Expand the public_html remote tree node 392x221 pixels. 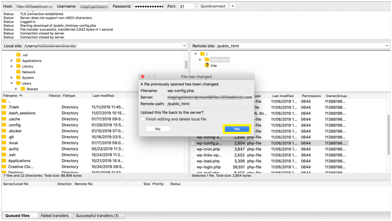(200, 60)
